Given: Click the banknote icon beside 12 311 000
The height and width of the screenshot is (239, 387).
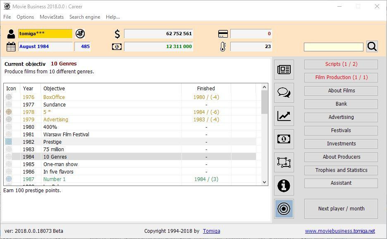Looking at the screenshot, I should tap(117, 46).
